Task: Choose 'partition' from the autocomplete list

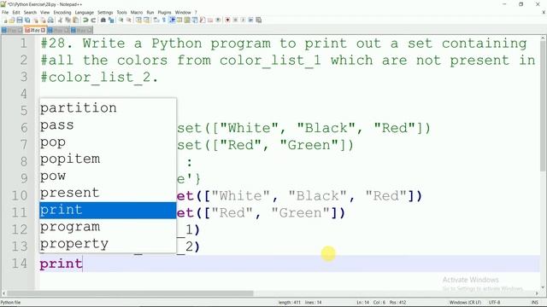Action: pyautogui.click(x=108, y=108)
